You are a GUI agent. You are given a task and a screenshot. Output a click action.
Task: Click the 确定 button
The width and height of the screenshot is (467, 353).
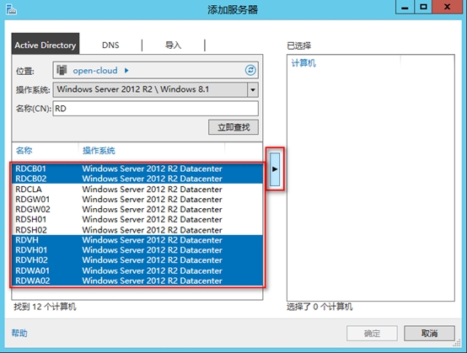pos(372,334)
